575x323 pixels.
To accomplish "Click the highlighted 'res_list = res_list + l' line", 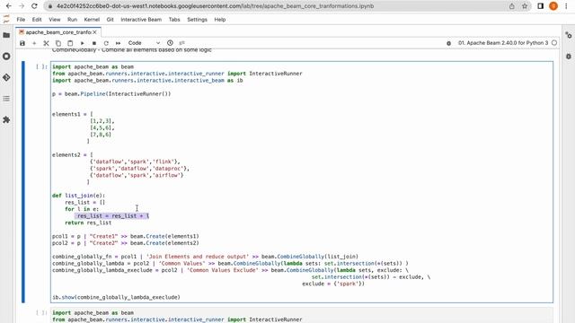I will click(113, 215).
